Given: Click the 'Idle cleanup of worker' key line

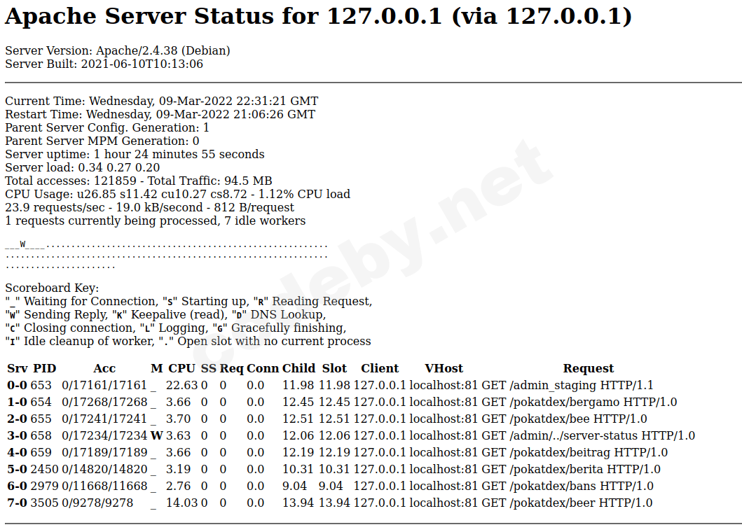Looking at the screenshot, I should [x=188, y=341].
